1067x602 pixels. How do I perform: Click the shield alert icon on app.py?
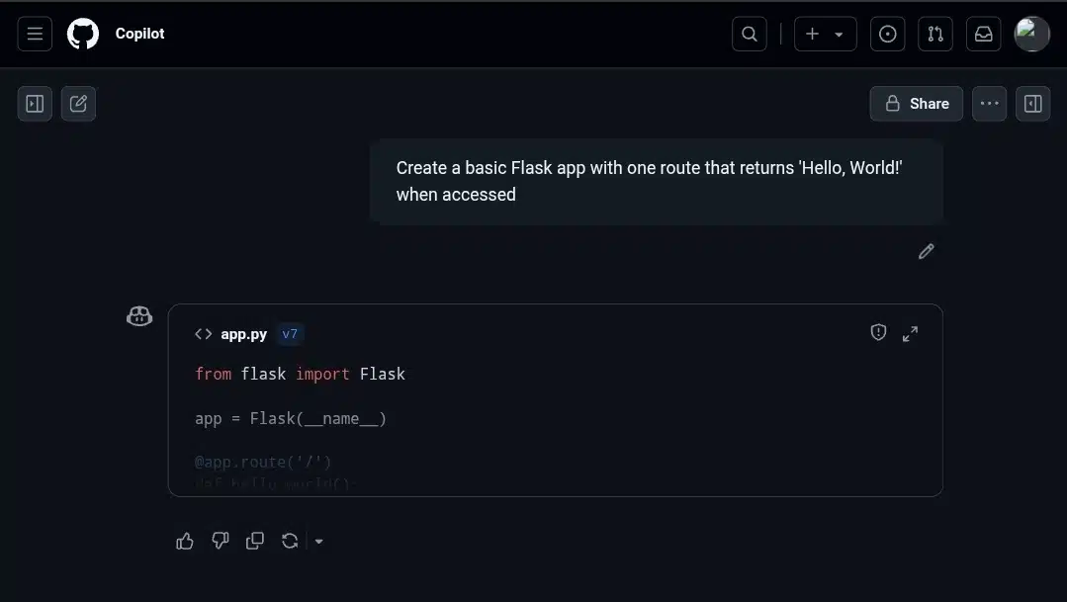coord(878,332)
